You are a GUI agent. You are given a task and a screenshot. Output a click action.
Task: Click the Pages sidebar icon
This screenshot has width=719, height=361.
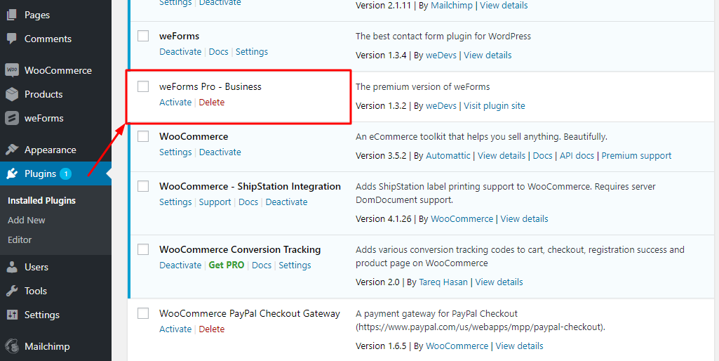coord(12,15)
